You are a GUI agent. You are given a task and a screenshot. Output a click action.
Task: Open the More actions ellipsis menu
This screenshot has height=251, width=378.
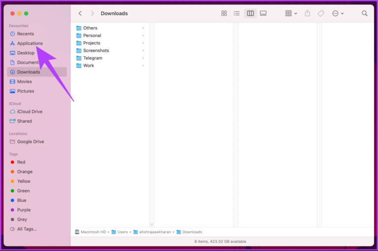338,13
